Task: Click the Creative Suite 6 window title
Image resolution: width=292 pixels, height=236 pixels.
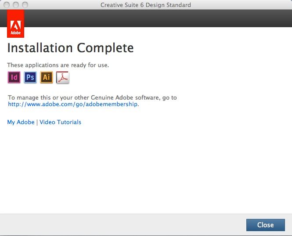Action: tap(146, 5)
